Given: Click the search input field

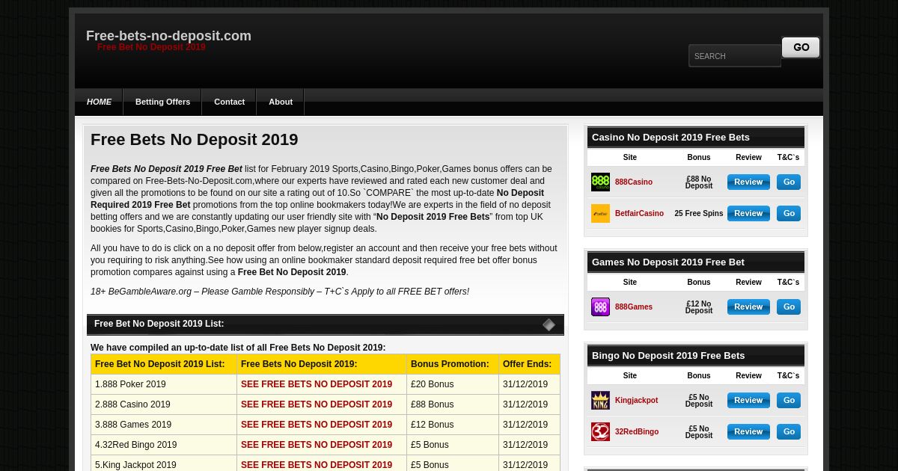Looking at the screenshot, I should tap(734, 56).
